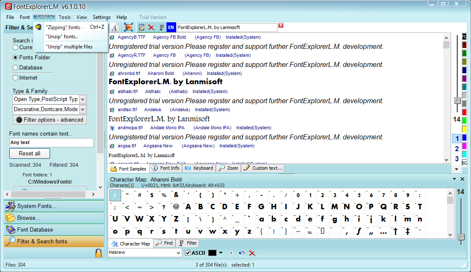The image size is (471, 272).
Task: Switch to the Find tab
Action: point(164,243)
